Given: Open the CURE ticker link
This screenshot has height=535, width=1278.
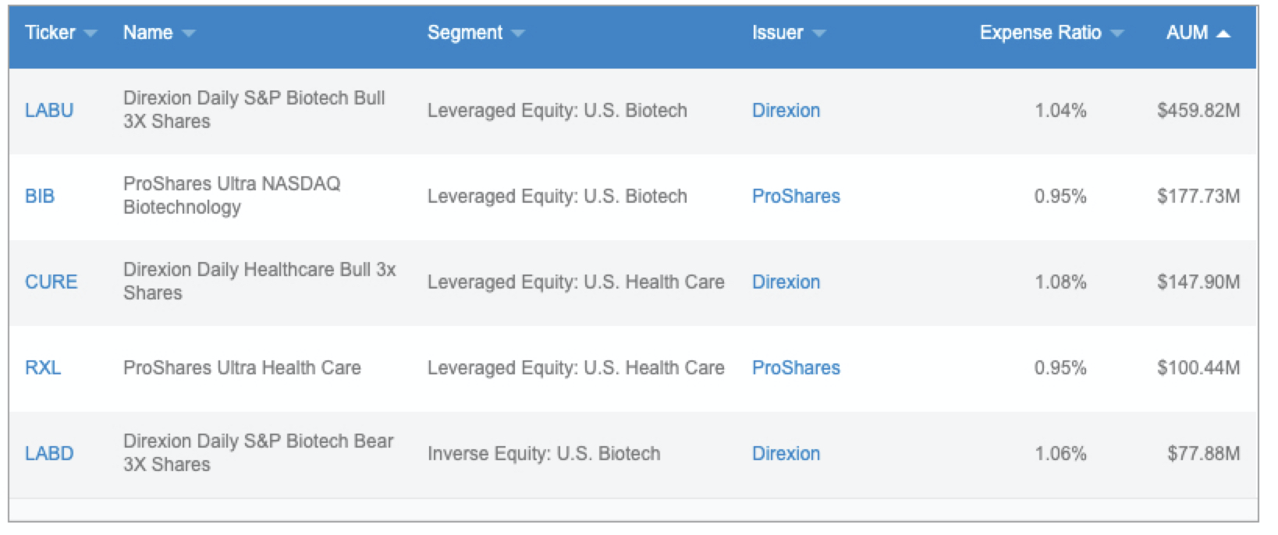Looking at the screenshot, I should click(x=51, y=282).
